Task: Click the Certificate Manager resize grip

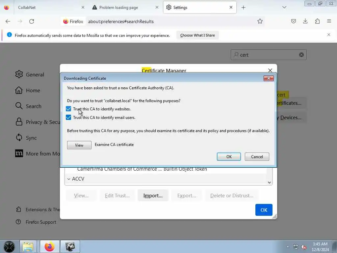Action: coord(274,217)
